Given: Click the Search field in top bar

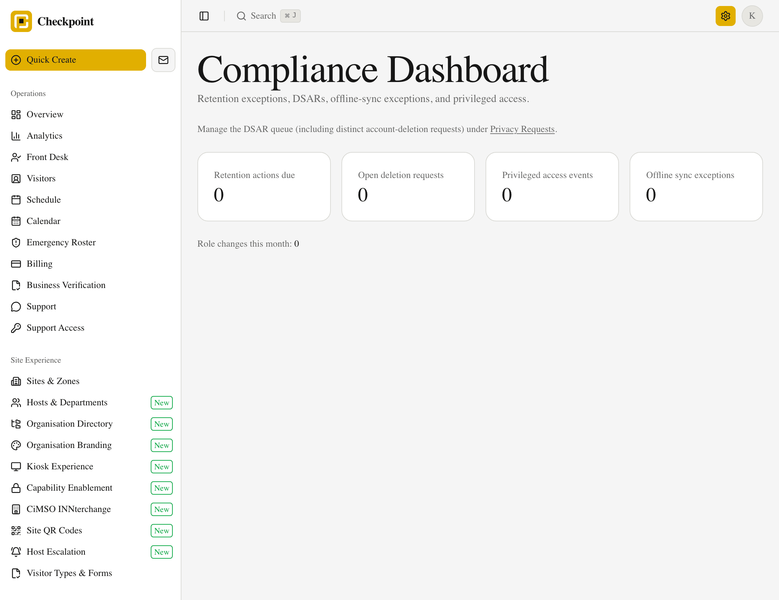Looking at the screenshot, I should 268,16.
